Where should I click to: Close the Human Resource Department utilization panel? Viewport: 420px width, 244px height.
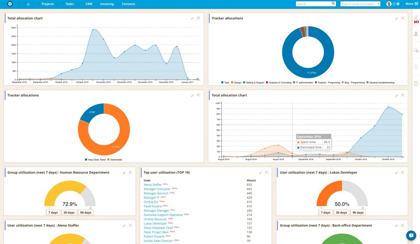(130, 172)
